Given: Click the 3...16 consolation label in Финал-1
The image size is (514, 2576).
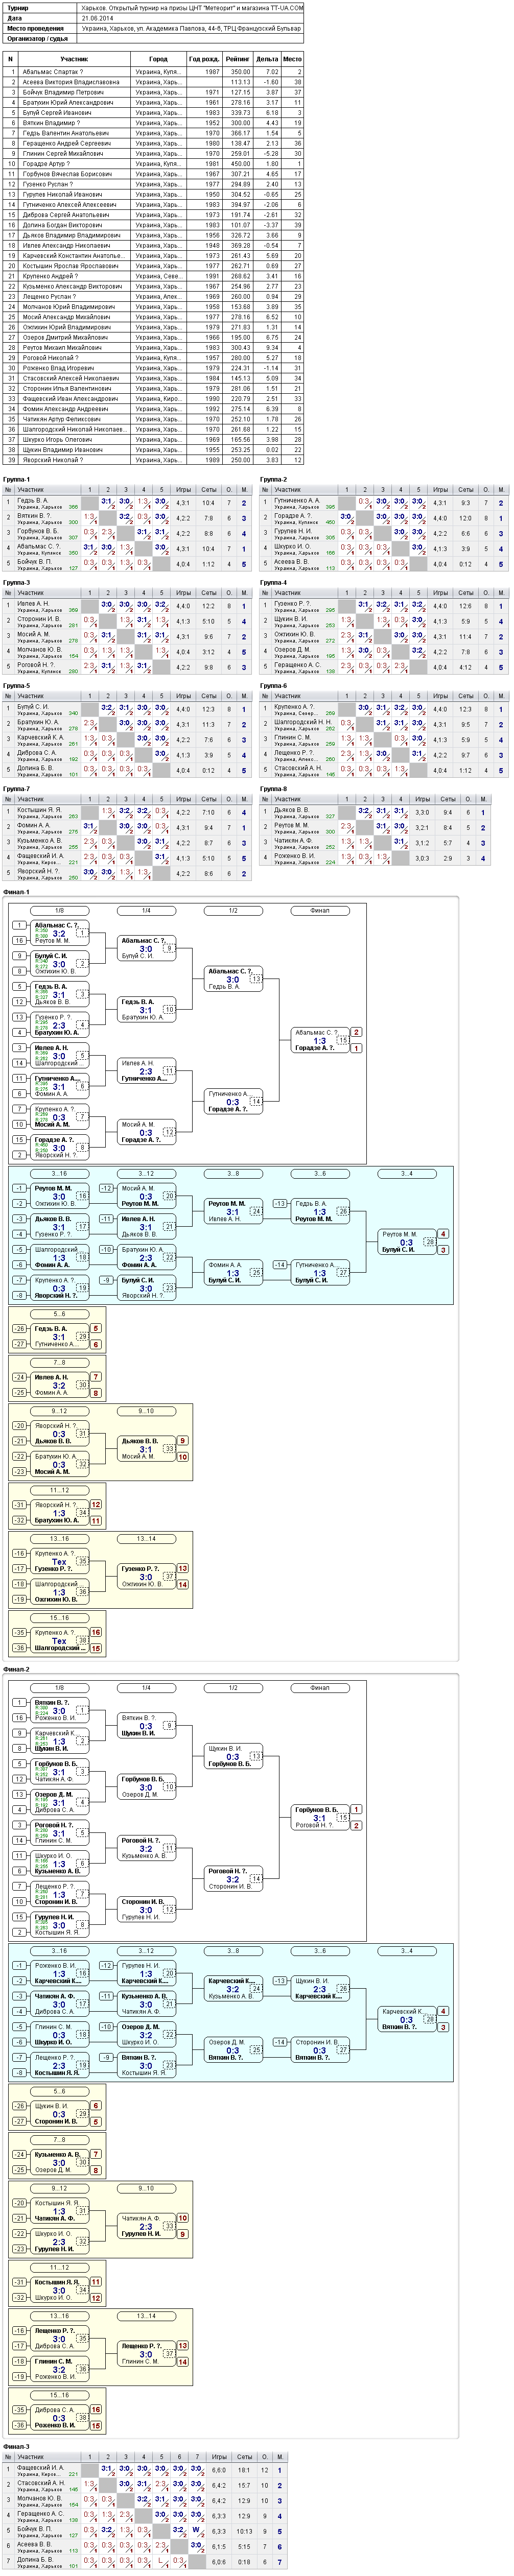Looking at the screenshot, I should coord(59,1173).
